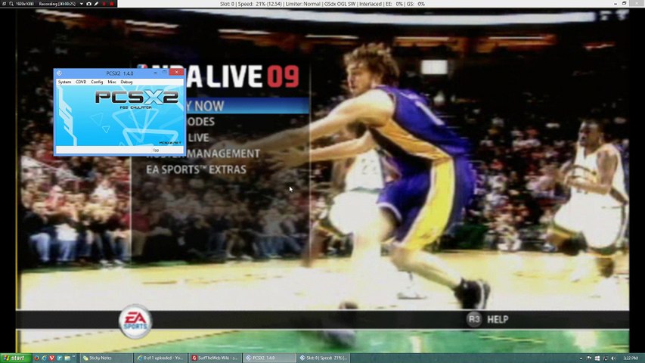Minimize the game display window

(x=616, y=3)
